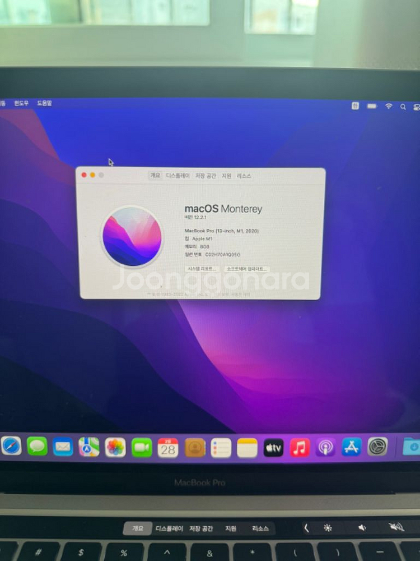Click the Wi-Fi status icon

389,106
